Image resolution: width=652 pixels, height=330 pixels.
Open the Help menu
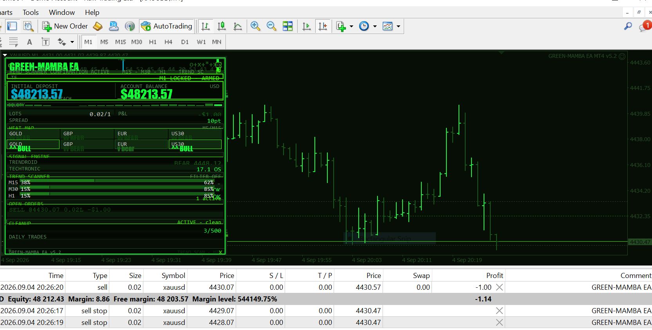click(x=92, y=13)
